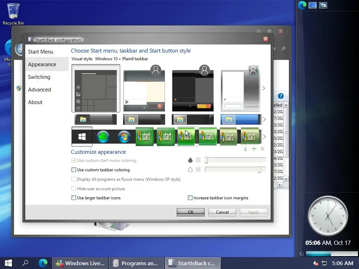
Task: Select the white glass start menu thumbnail
Action: click(241, 88)
